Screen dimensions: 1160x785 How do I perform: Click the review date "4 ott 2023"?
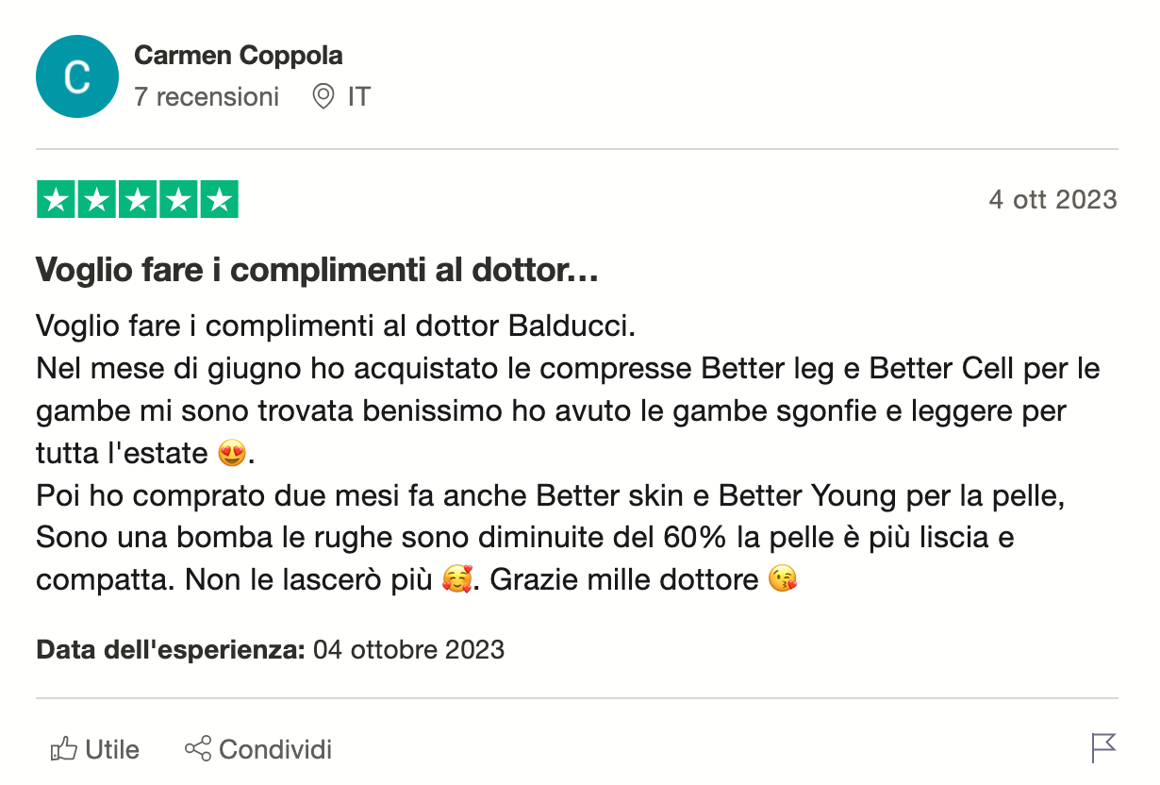(x=1052, y=200)
